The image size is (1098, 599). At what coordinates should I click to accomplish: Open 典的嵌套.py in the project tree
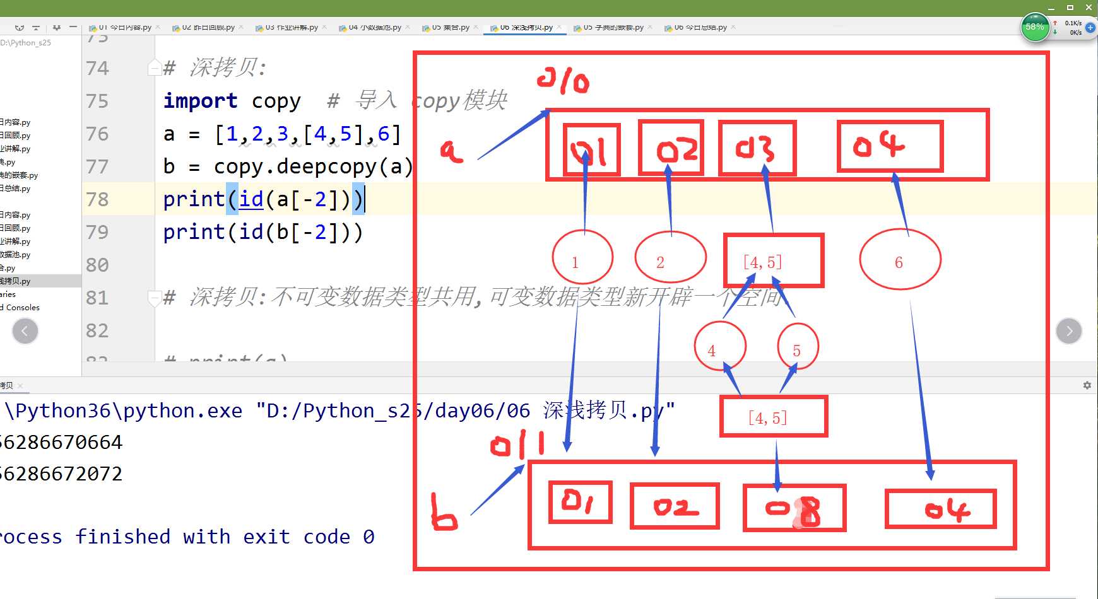click(x=19, y=175)
